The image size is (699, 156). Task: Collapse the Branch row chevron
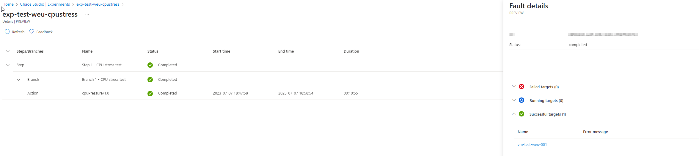18,80
